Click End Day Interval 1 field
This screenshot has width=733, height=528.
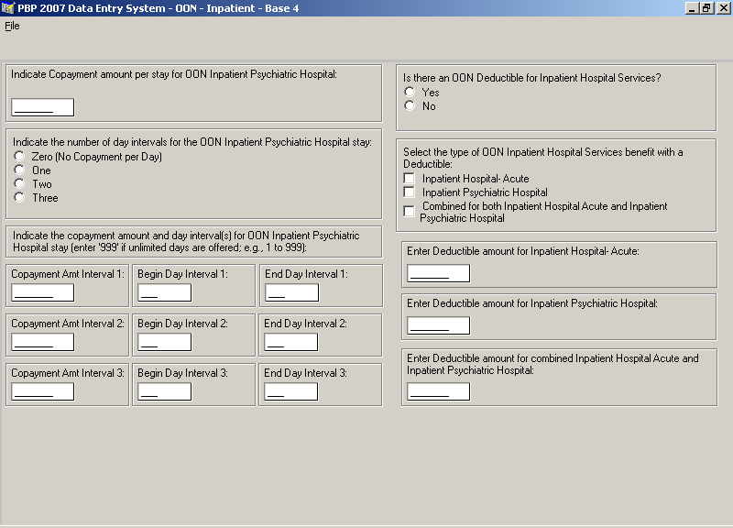(291, 292)
